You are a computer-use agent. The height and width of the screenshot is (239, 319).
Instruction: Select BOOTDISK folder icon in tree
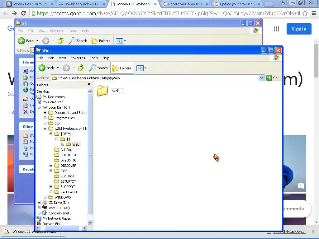point(57,155)
